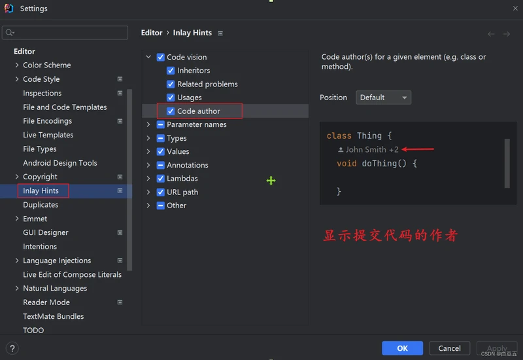The image size is (523, 360).
Task: Toggle the Inheritors checkbox
Action: pos(171,71)
